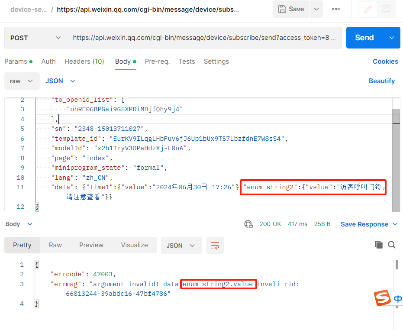Click the openid string on line 3

(x=125, y=109)
